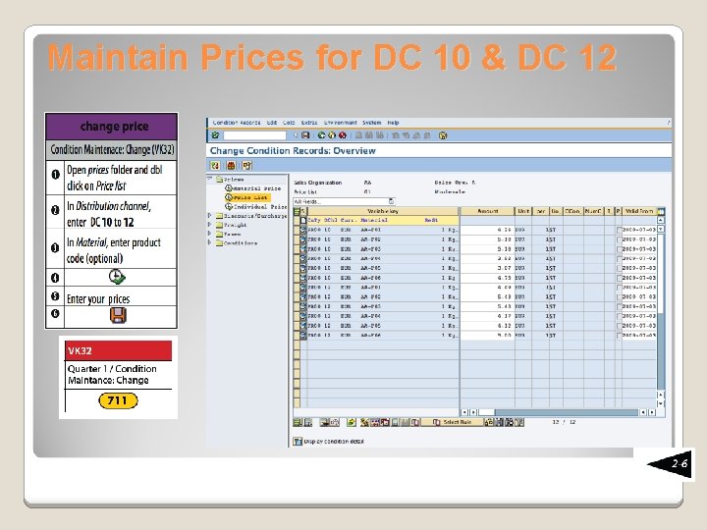Viewport: 707px width, 530px height.
Task: Tick checkbox in PR00 10 AA-F03 row
Action: pyautogui.click(x=619, y=249)
